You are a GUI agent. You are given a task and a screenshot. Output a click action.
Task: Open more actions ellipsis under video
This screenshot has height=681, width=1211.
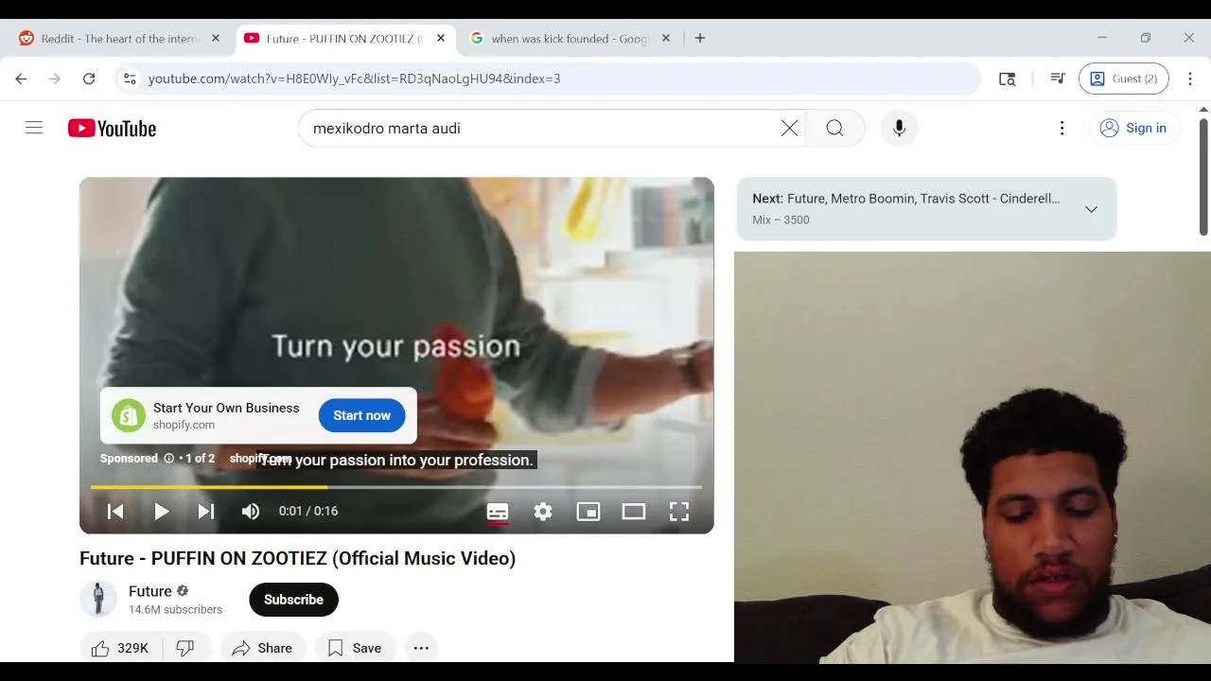(421, 648)
